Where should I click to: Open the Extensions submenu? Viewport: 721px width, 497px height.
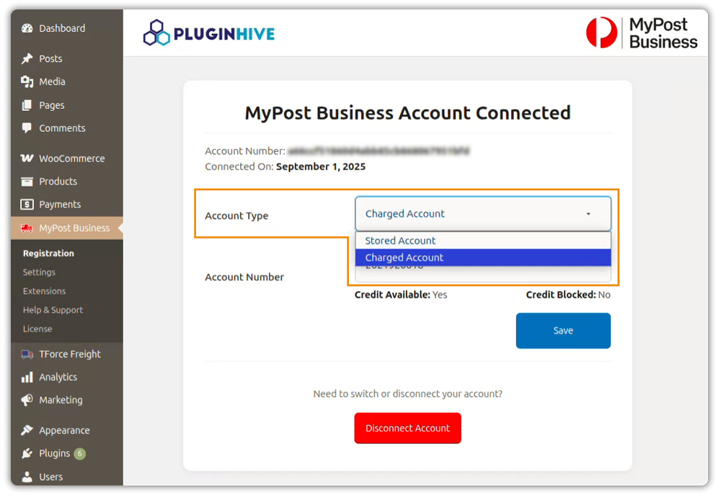(x=44, y=291)
